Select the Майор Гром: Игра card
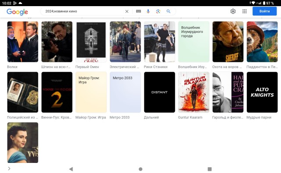Screen dimensions: 281x173 pos(91,92)
